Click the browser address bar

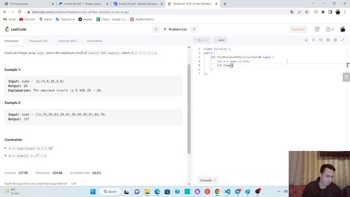pyautogui.click(x=156, y=12)
